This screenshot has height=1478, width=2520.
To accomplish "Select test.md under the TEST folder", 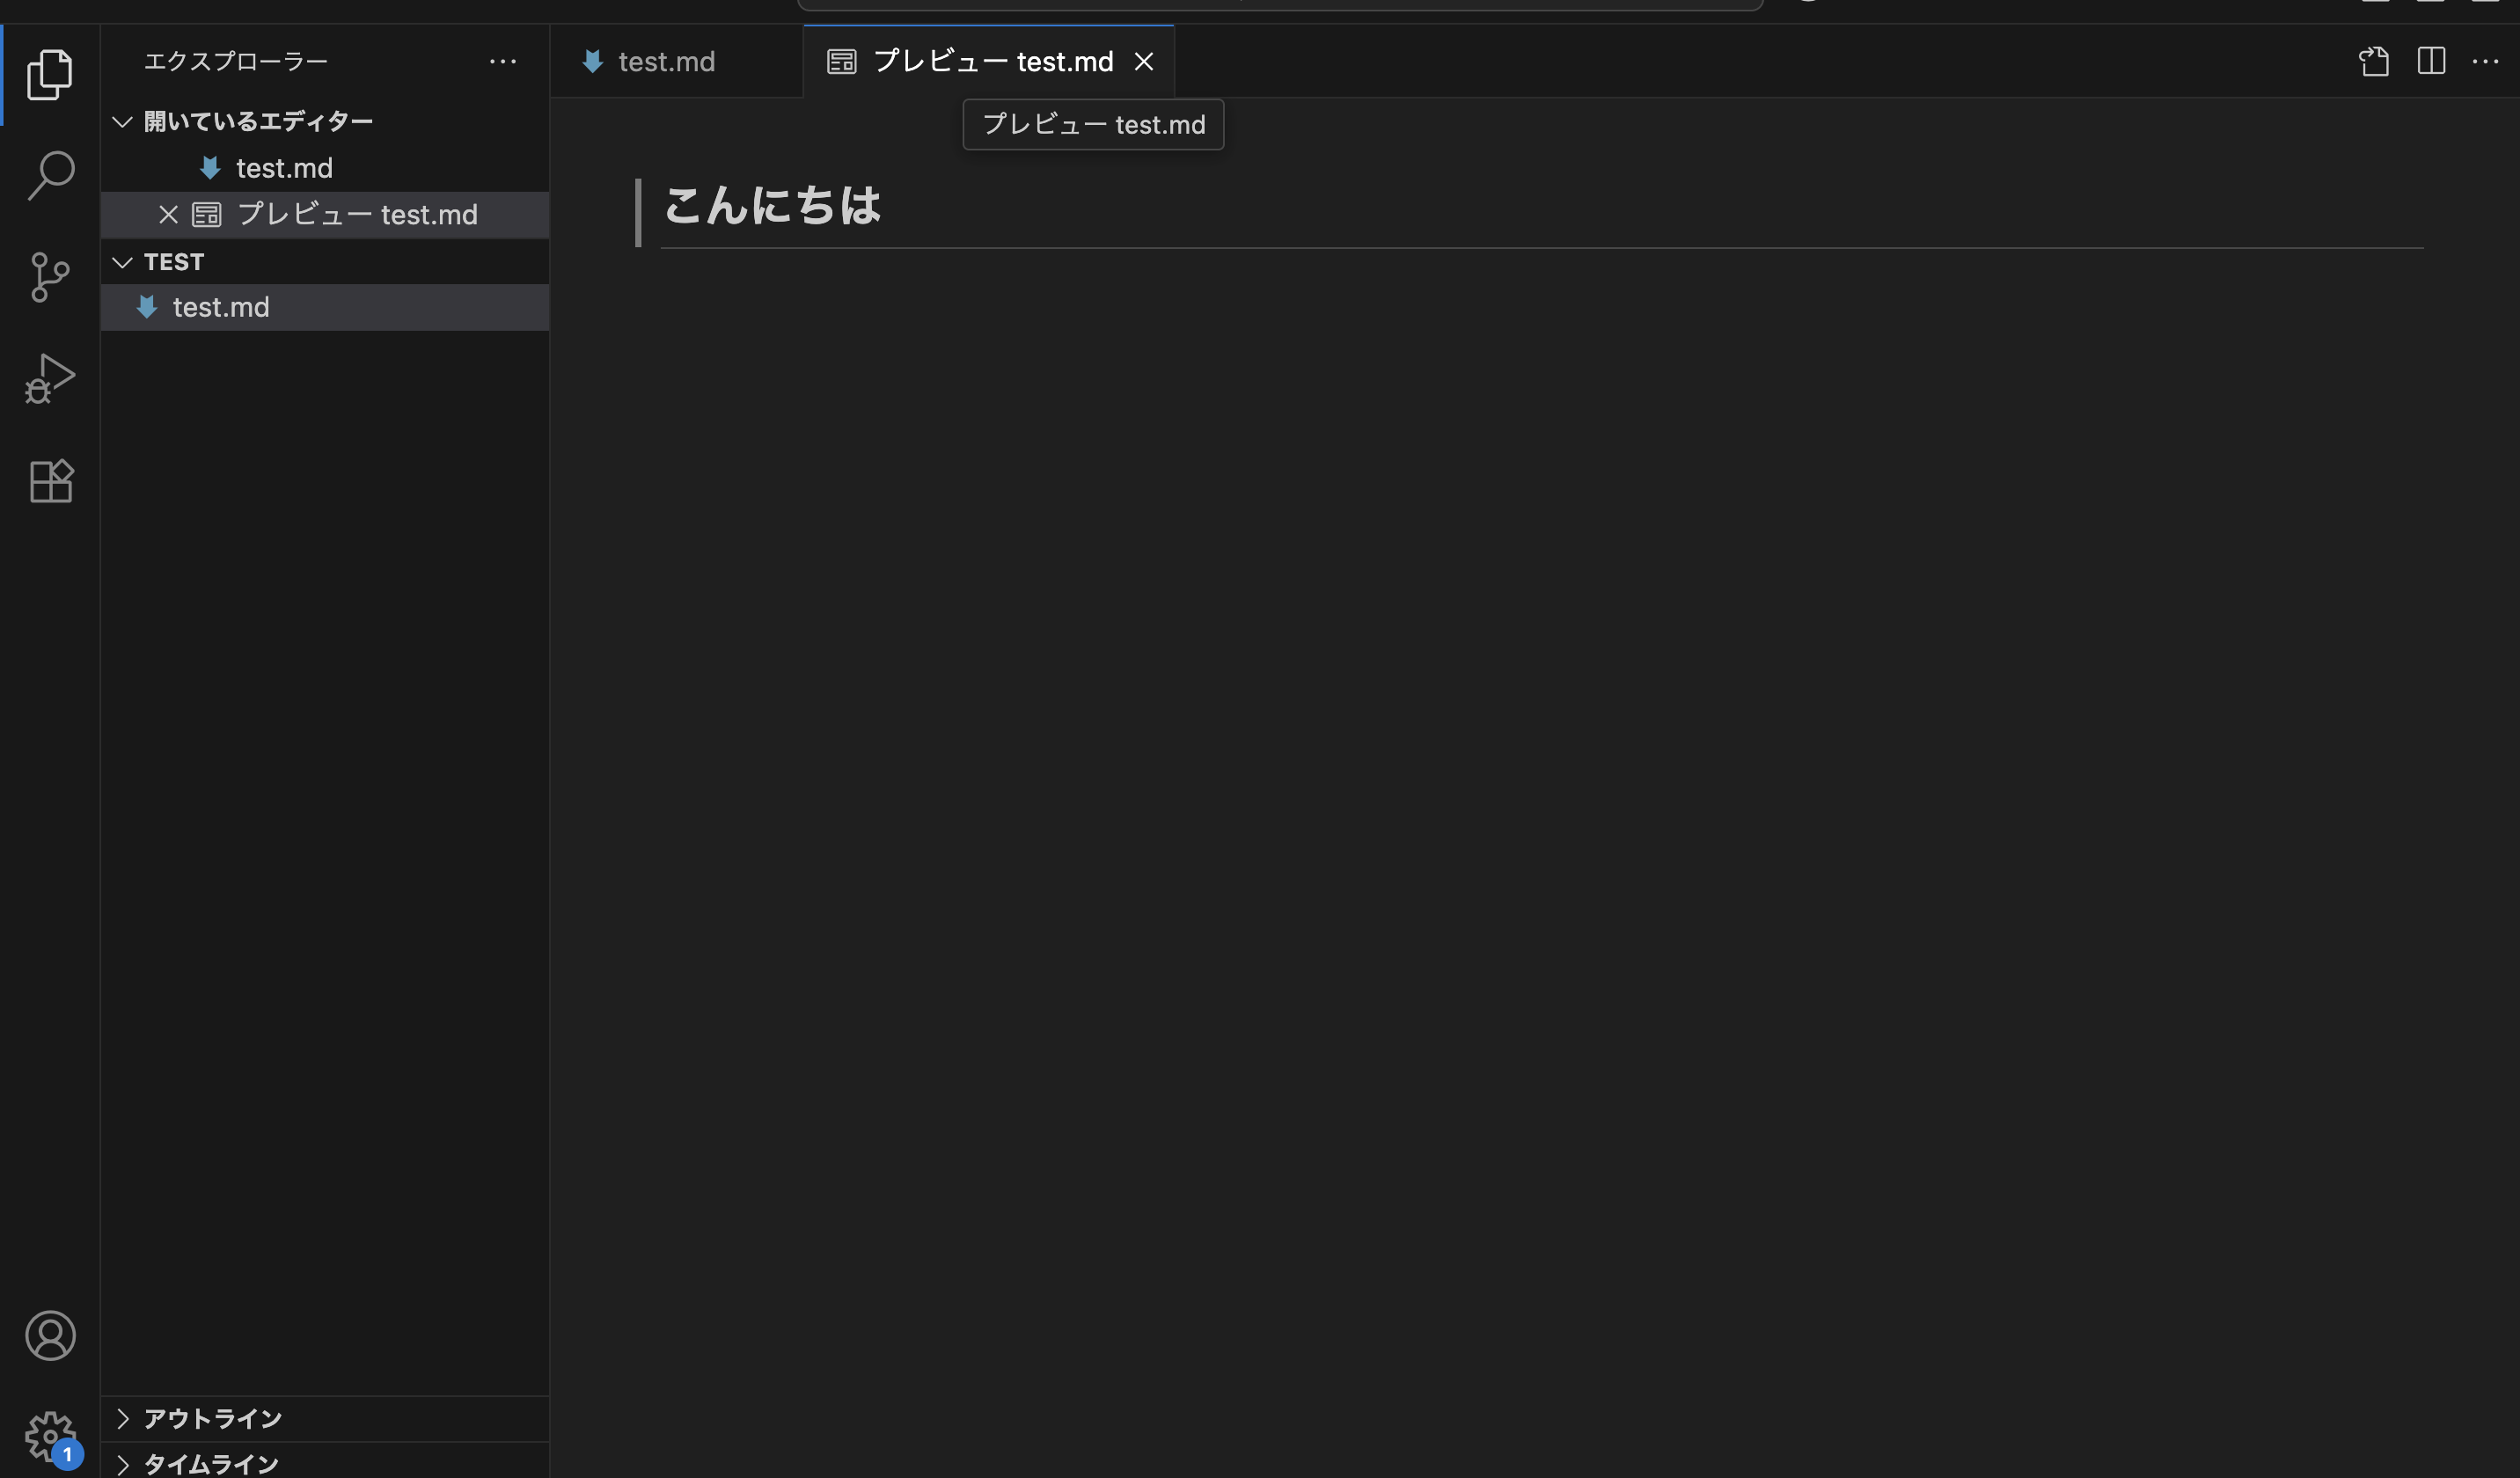I will (x=220, y=307).
